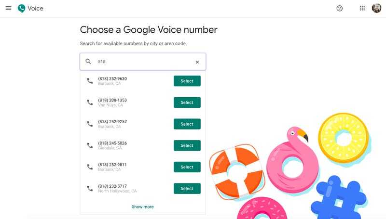Focus the city or area code search field

tap(142, 62)
